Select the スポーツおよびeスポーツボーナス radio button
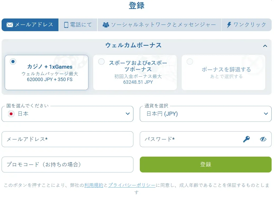274x206 pixels. point(101,61)
